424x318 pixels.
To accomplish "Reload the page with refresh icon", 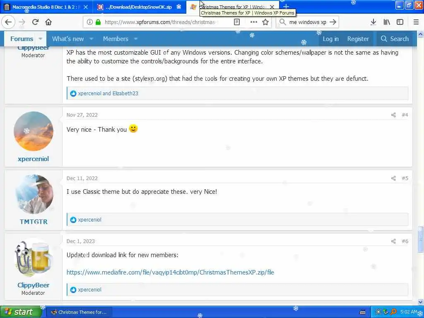I will coord(35,22).
